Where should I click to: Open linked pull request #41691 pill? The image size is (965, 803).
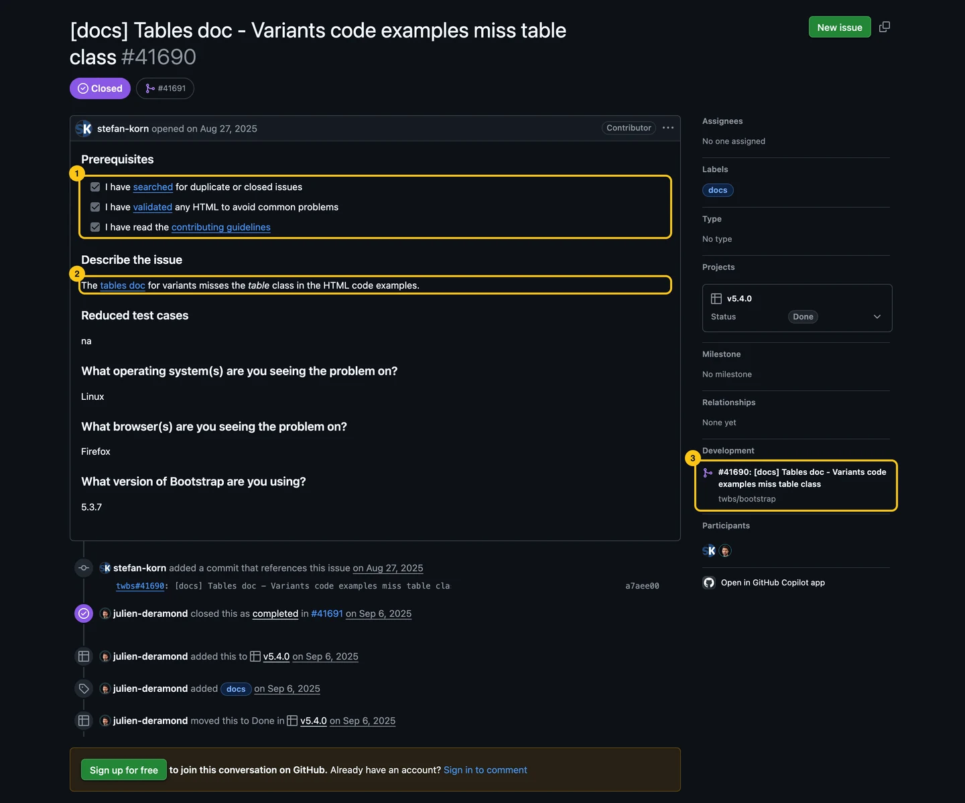165,88
